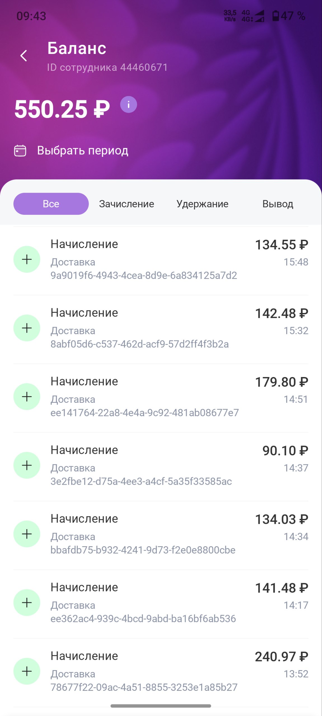Tap the back arrow icon
Image resolution: width=322 pixels, height=716 pixels.
tap(24, 56)
